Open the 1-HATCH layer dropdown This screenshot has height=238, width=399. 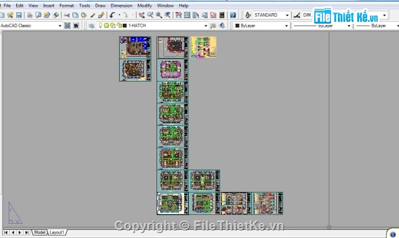[x=153, y=26]
